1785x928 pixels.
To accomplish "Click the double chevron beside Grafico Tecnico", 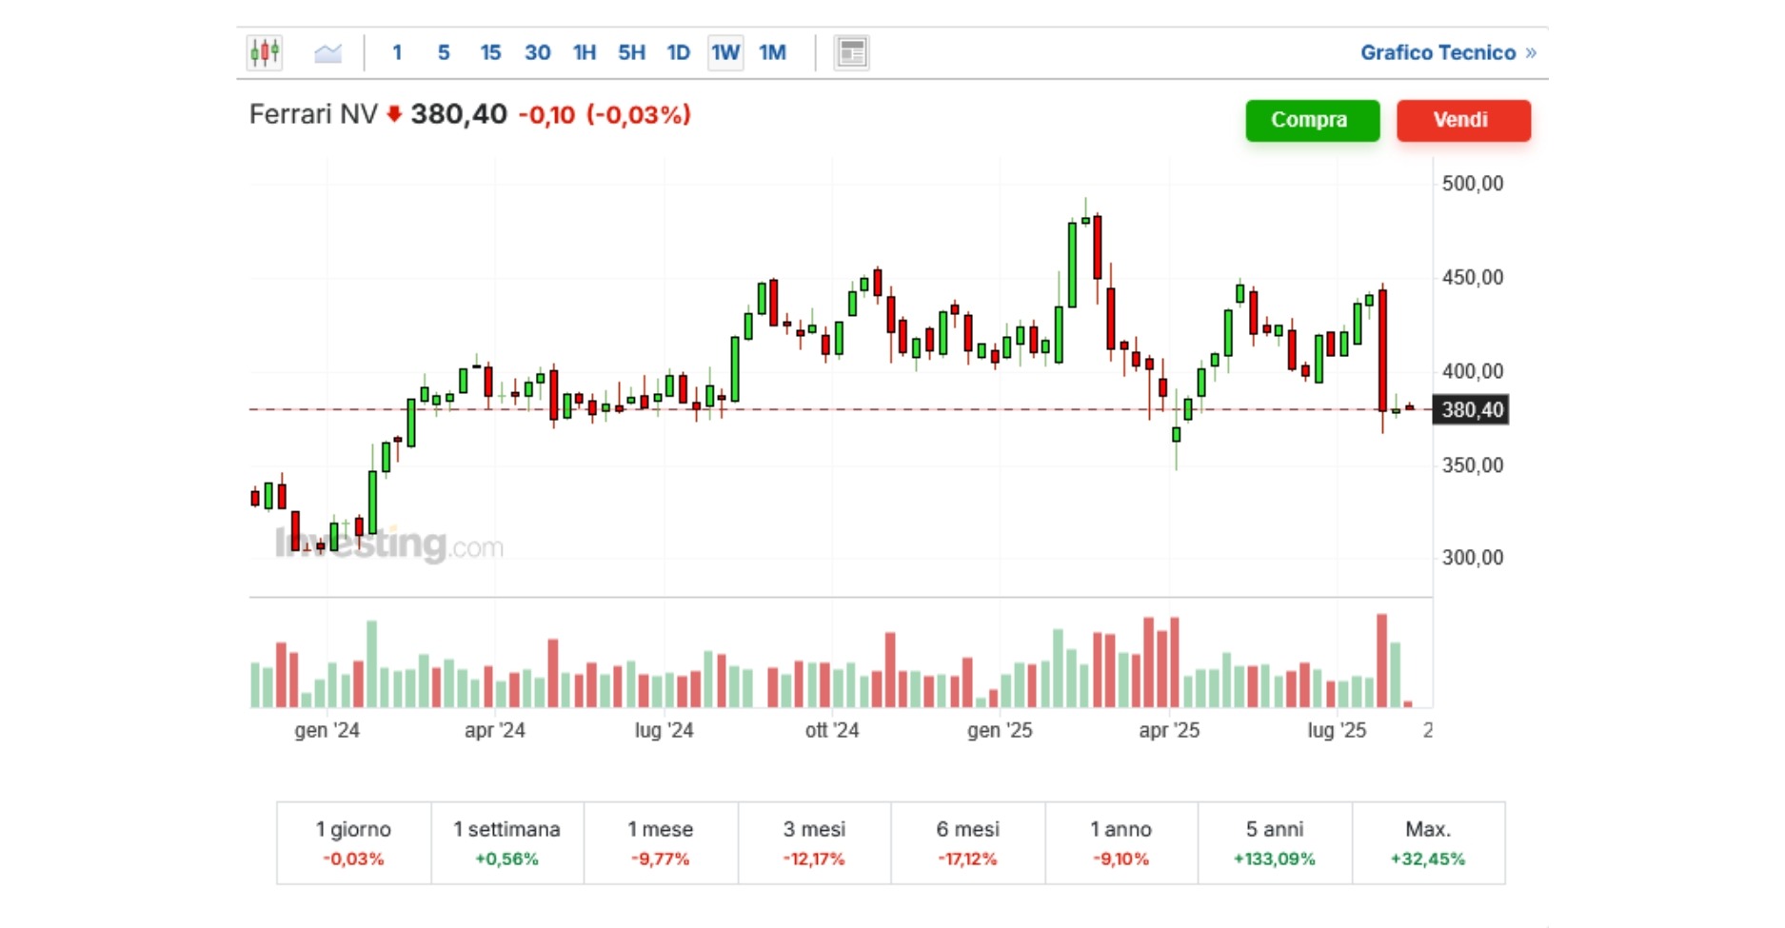I will 1531,52.
